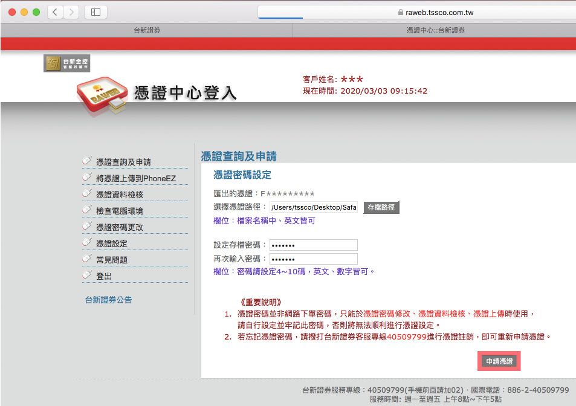
Task: Close the Safari window
Action: [x=12, y=12]
